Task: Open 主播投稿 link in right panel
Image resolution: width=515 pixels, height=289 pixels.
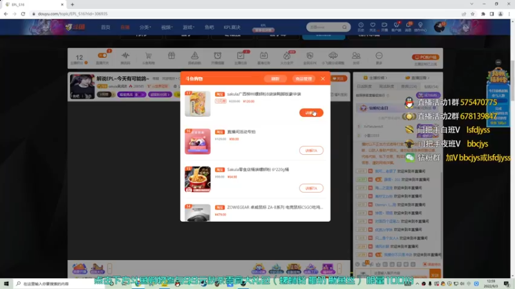Action: coord(375,78)
